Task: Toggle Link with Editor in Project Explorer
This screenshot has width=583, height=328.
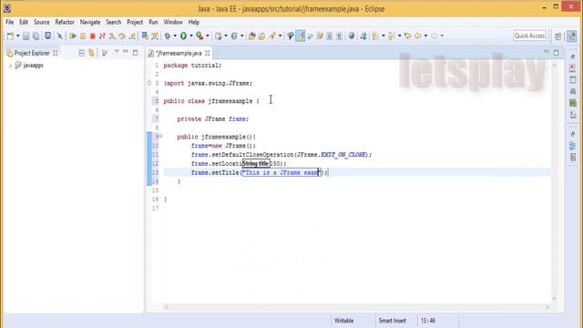Action: coord(91,53)
